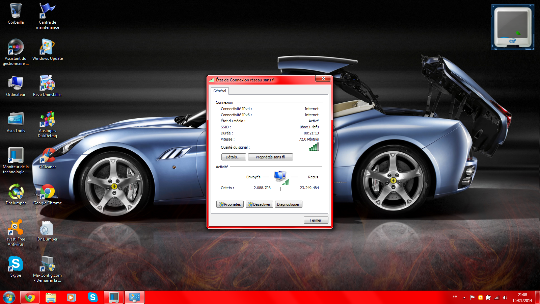Viewport: 540px width, 304px height.
Task: Click the Intel CPU desktop gadget
Action: pos(513,27)
